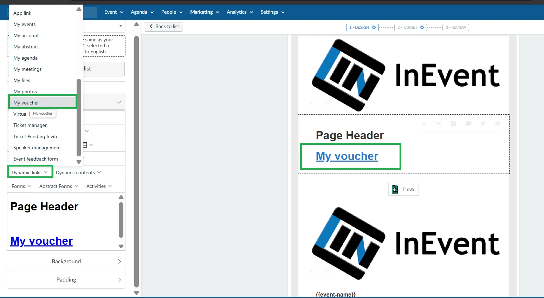Open the Forms dropdown
Viewport: 544px width, 298px height.
click(21, 186)
